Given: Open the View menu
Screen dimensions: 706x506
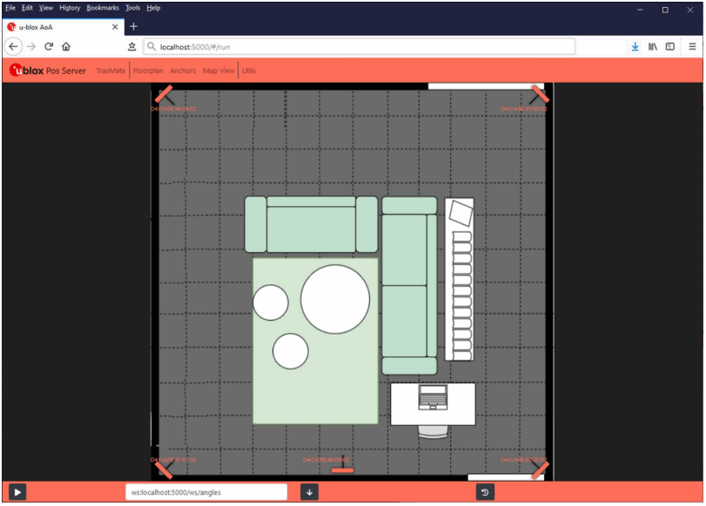Looking at the screenshot, I should tap(46, 8).
